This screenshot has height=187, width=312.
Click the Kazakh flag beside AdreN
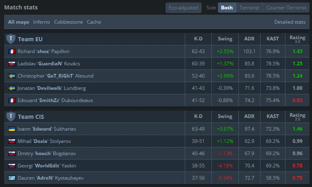point(11,178)
